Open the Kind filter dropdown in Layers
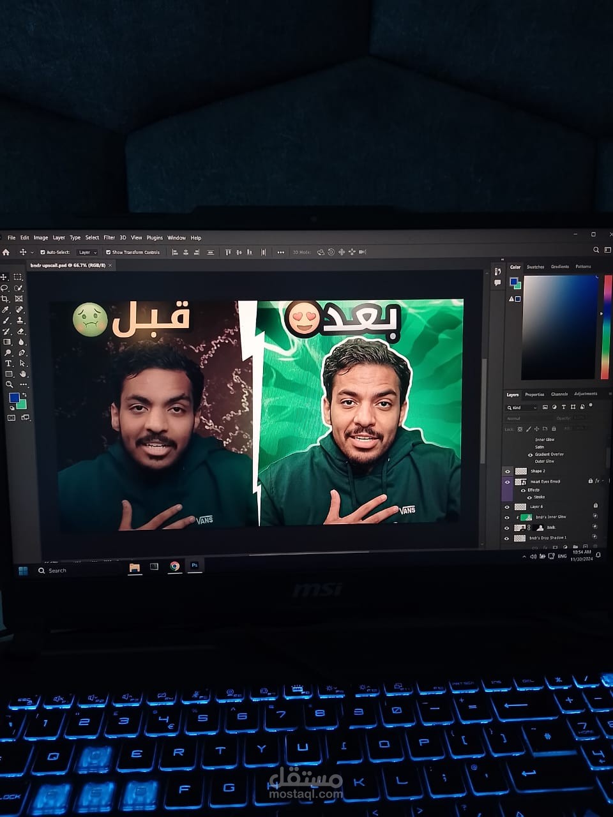The image size is (613, 817). point(521,407)
